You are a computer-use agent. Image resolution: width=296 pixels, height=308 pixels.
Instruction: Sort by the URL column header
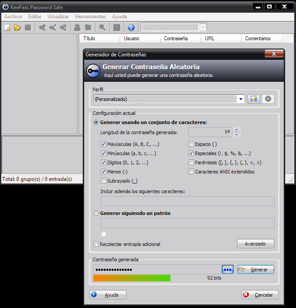[221, 38]
